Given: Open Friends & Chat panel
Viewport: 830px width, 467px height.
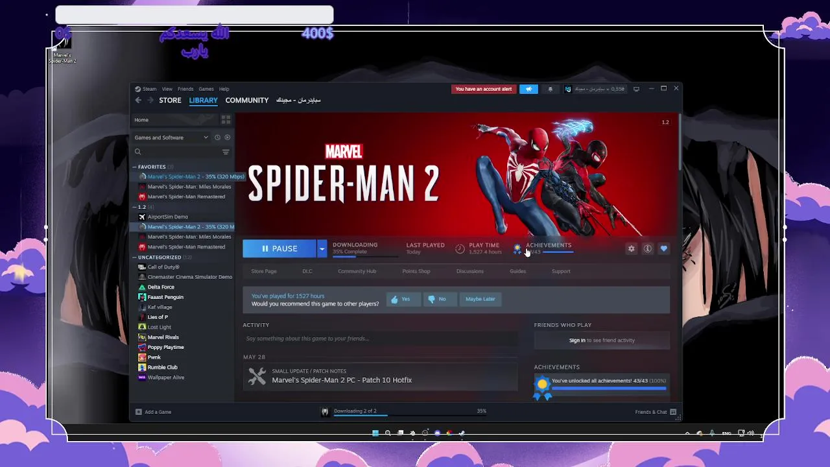Looking at the screenshot, I should [656, 412].
